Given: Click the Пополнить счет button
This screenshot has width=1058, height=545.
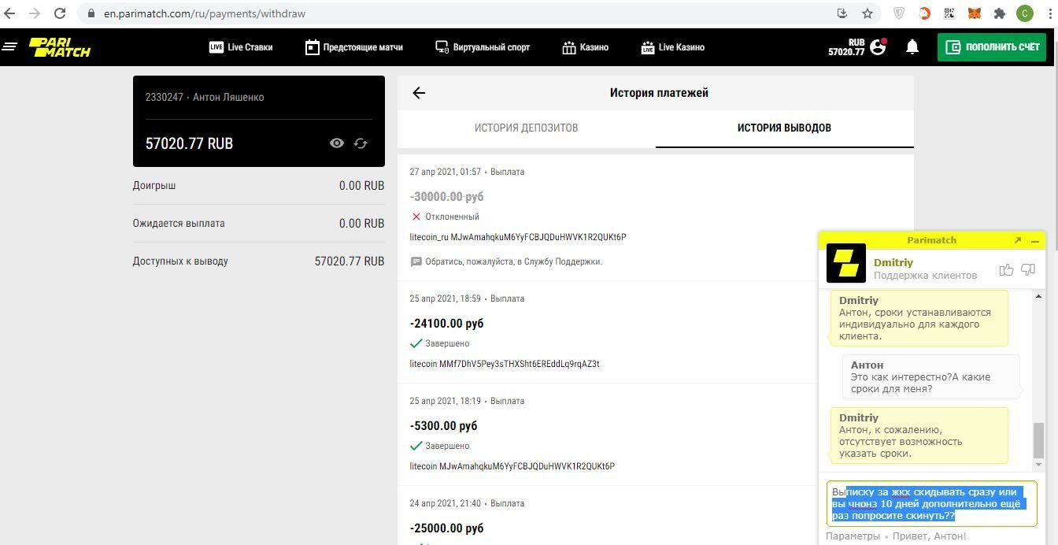Looking at the screenshot, I should [x=991, y=47].
